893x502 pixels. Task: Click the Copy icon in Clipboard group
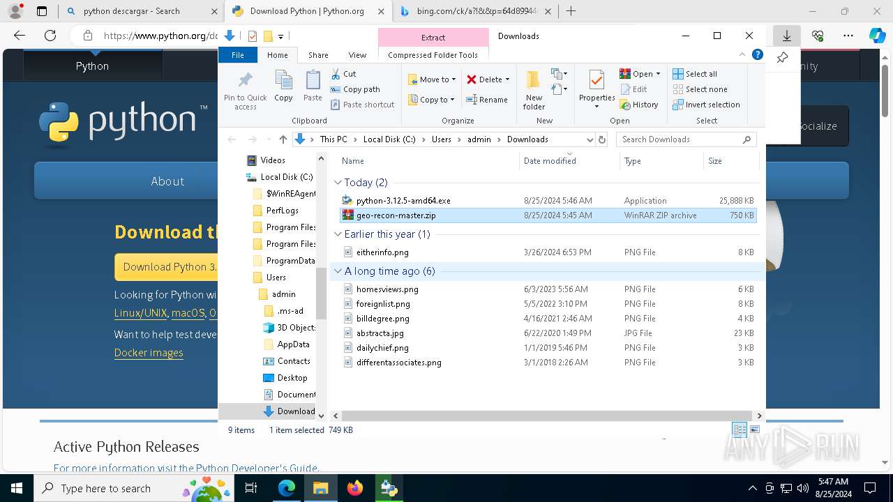283,86
